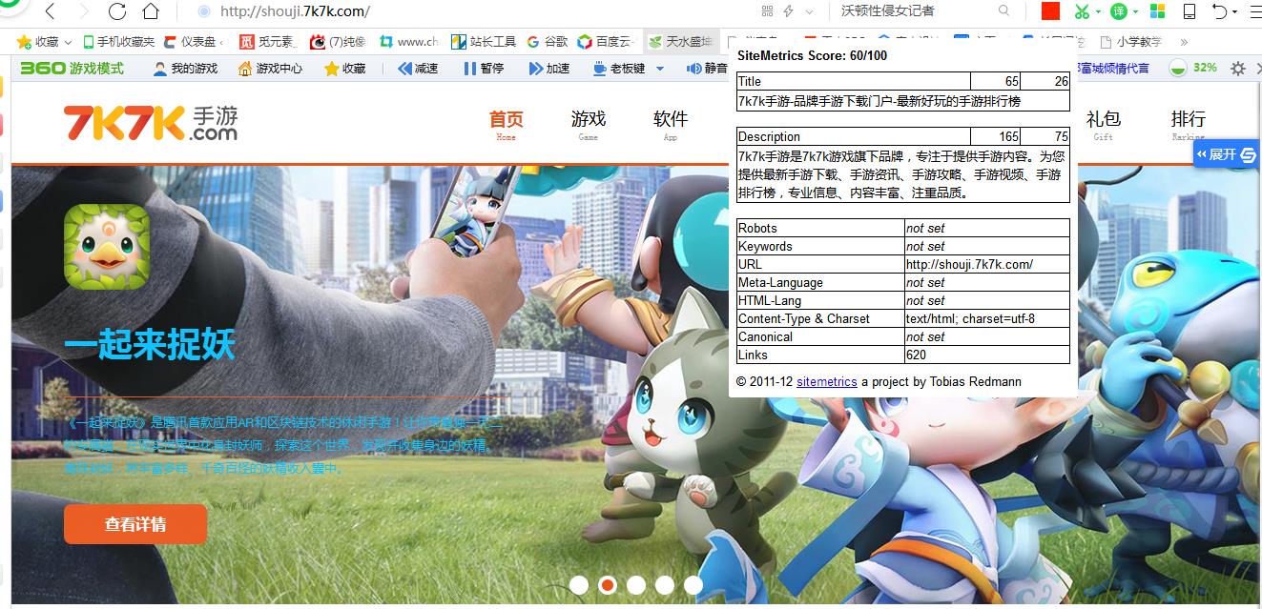1262x609 pixels.
Task: Go to the fifth carousel slide dot
Action: point(693,585)
